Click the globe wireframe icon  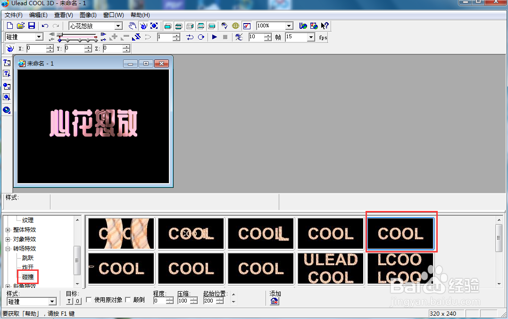pyautogui.click(x=235, y=25)
